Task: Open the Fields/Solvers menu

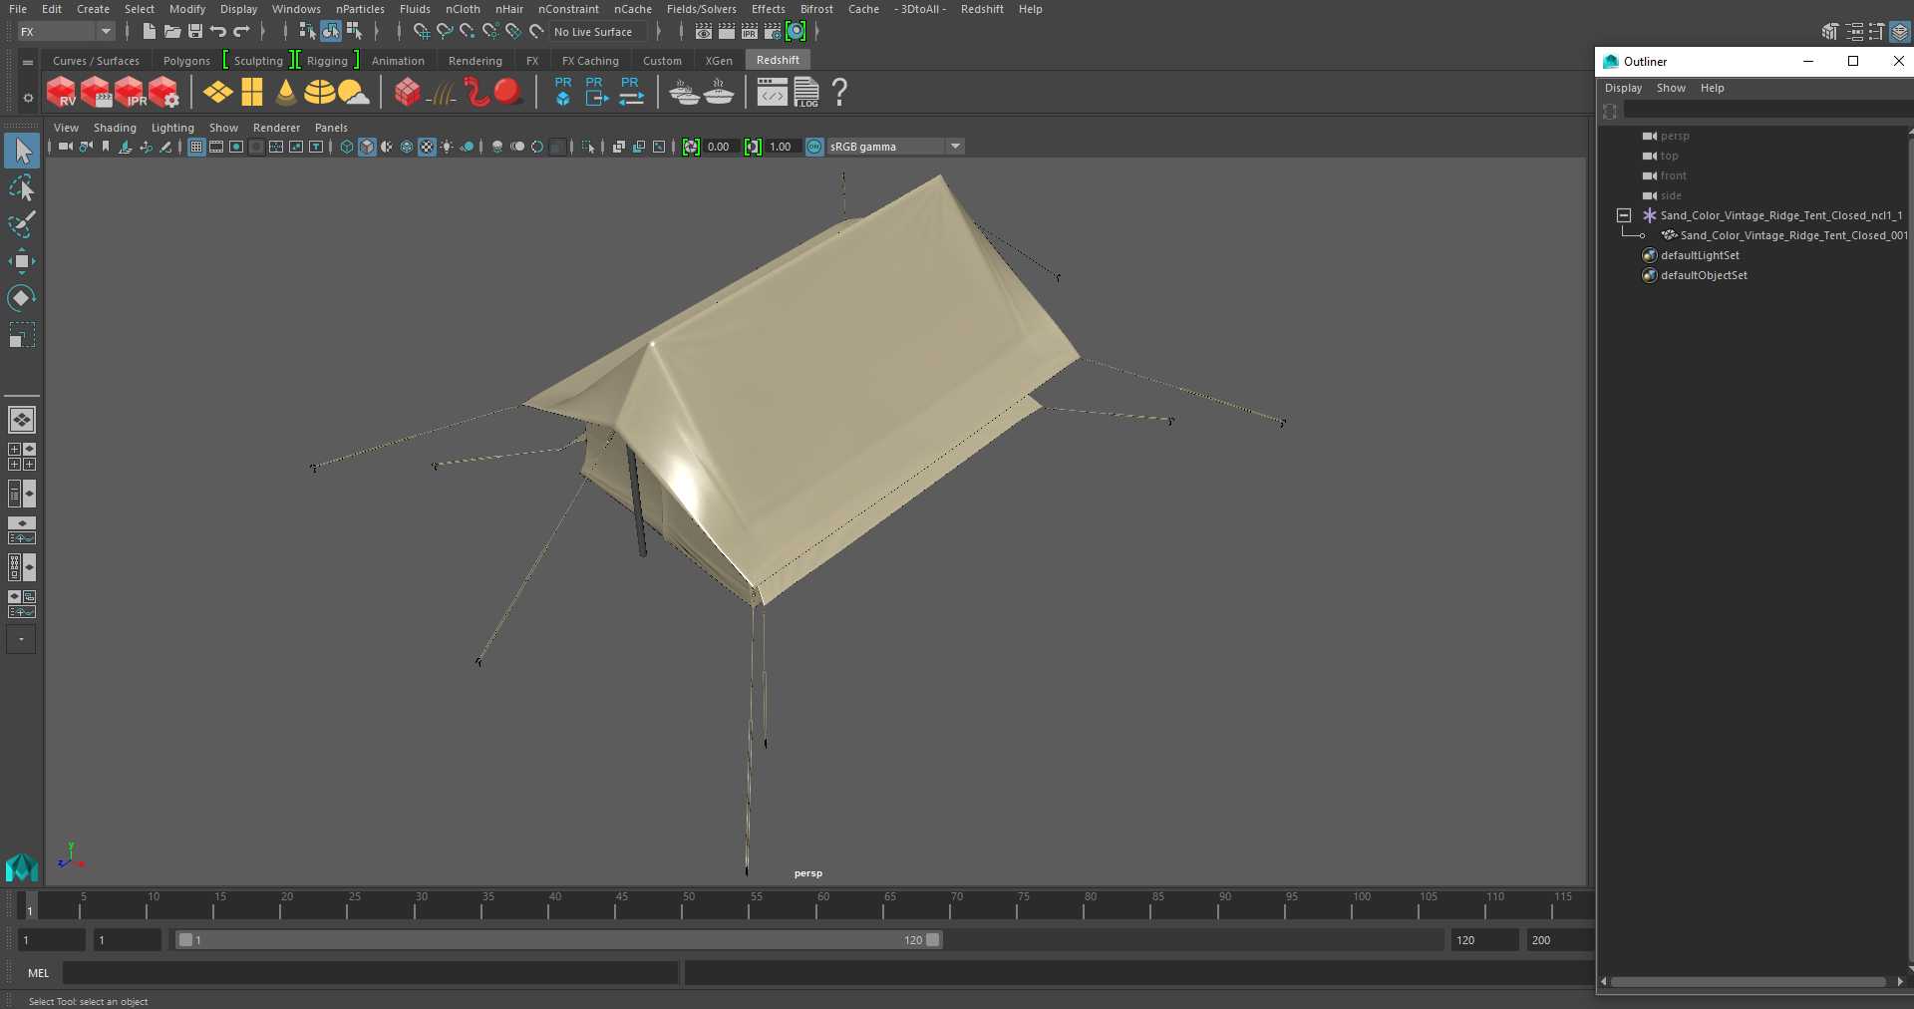Action: [x=701, y=9]
